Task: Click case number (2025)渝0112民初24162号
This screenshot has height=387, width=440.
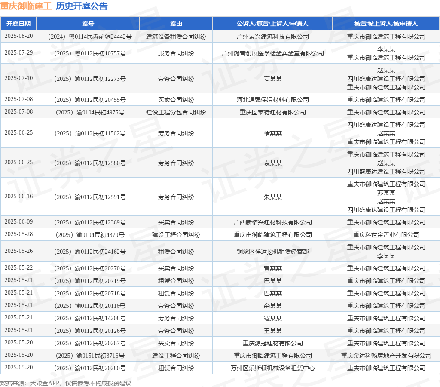Action: (88, 252)
